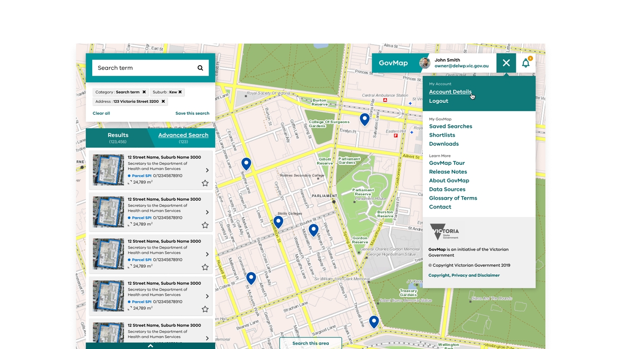Open the Advanced Search tab
Viewport: 621px width, 349px height.
point(183,138)
